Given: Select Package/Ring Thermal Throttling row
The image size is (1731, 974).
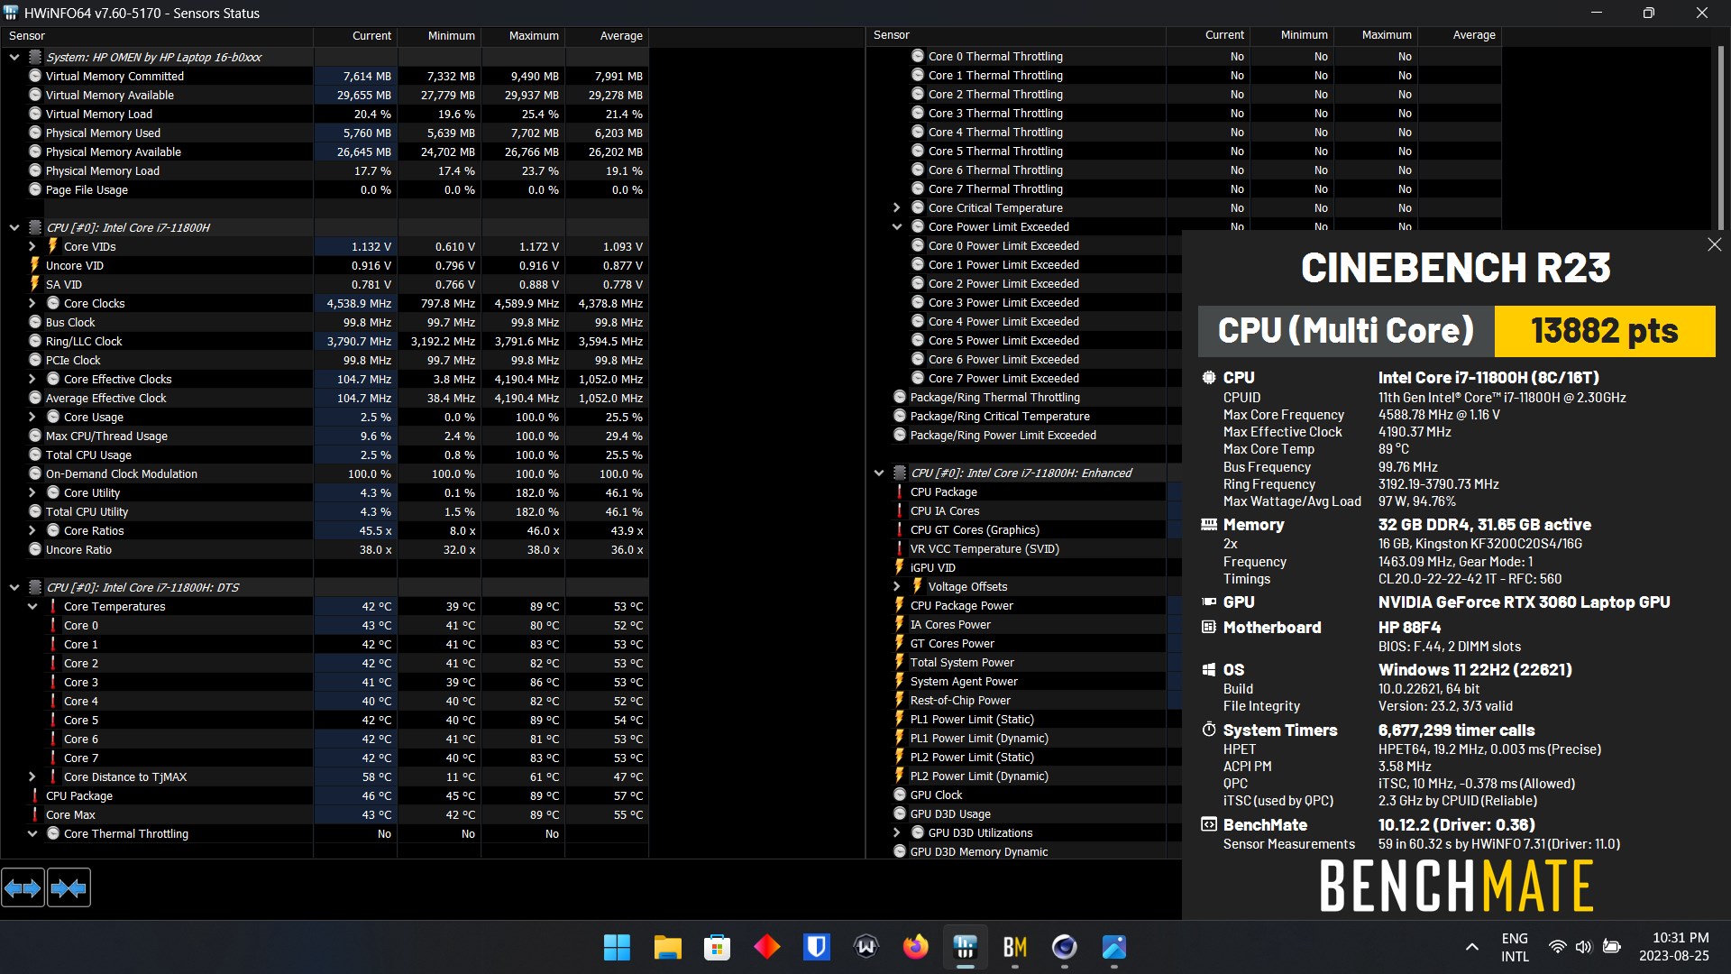Looking at the screenshot, I should click(x=1023, y=397).
